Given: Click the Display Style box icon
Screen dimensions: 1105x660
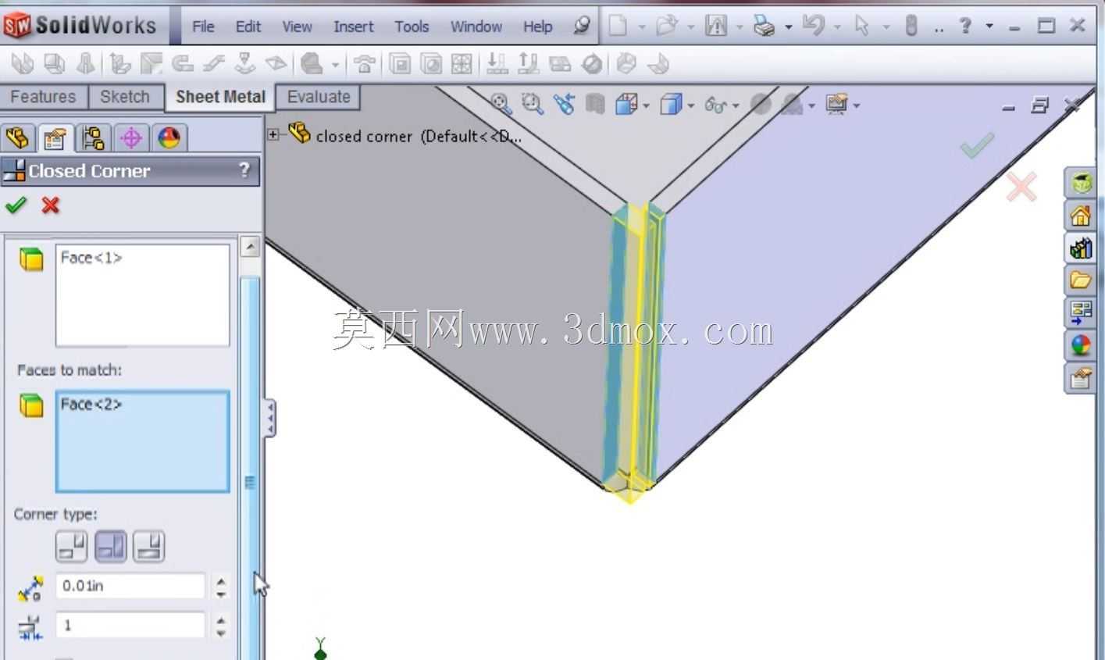Looking at the screenshot, I should (671, 104).
